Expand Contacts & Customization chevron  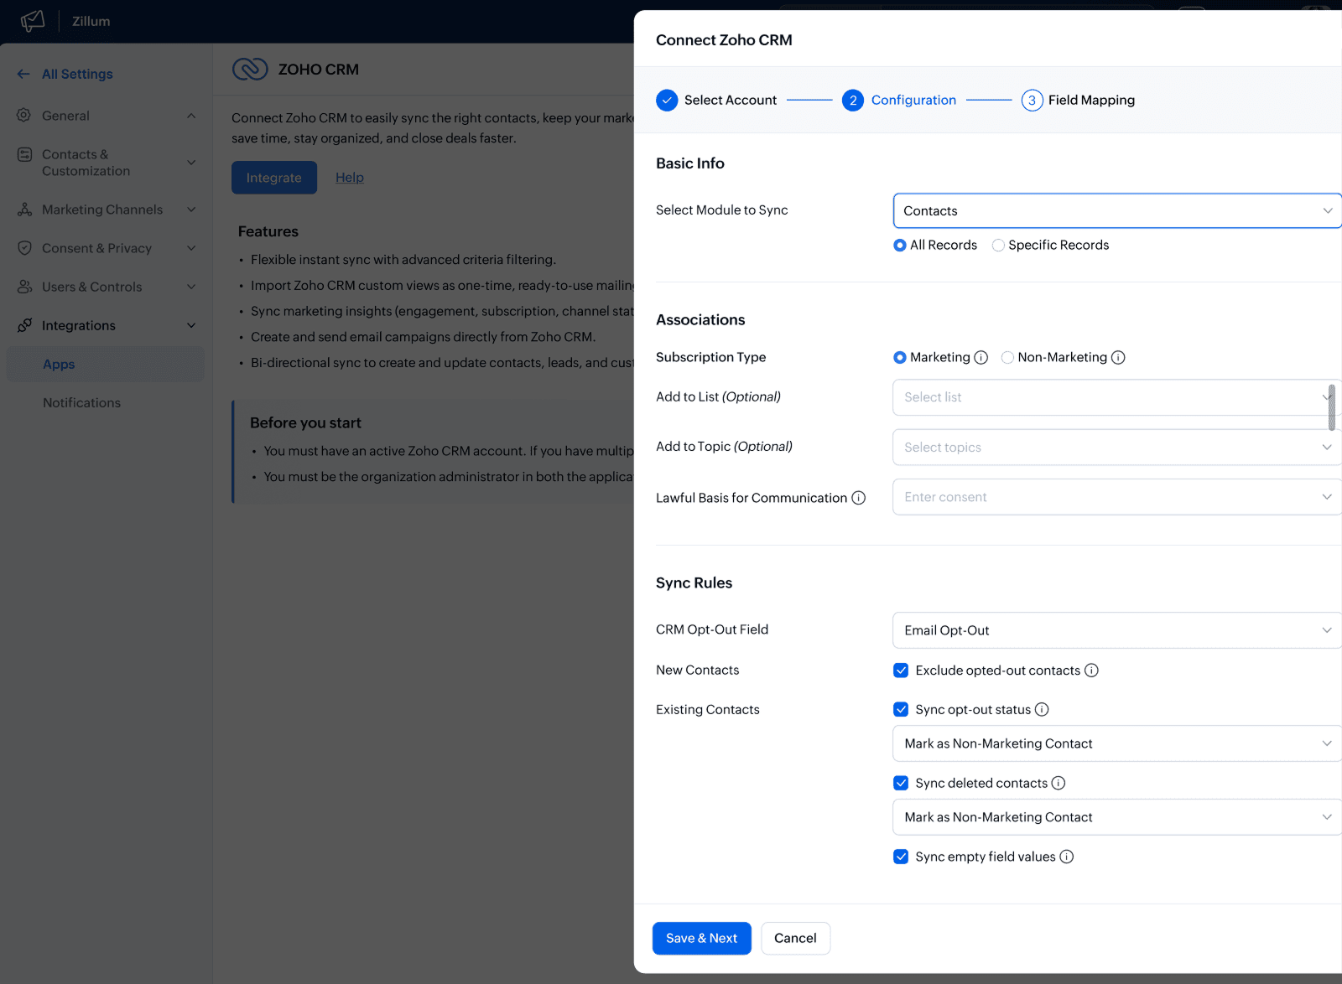click(x=191, y=163)
